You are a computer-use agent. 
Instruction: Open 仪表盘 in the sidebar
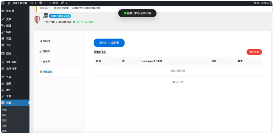10,11
